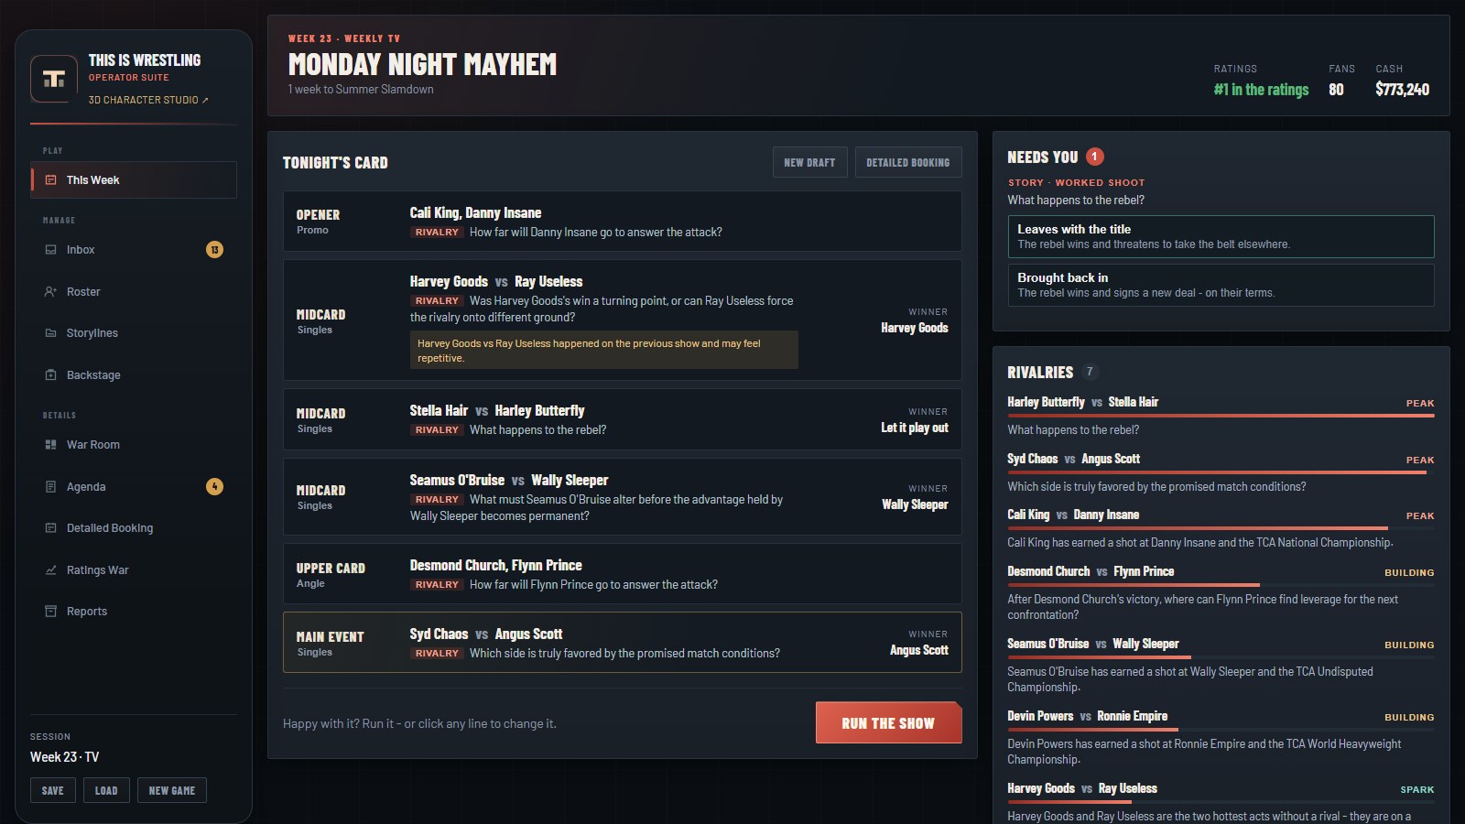
Task: Click the Desmond Church vs Flynn Prince heat bar
Action: (1221, 585)
